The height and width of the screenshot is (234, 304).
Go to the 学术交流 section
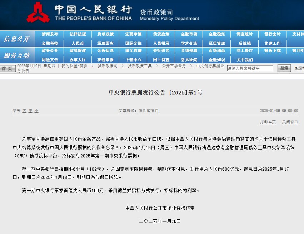pos(189,43)
